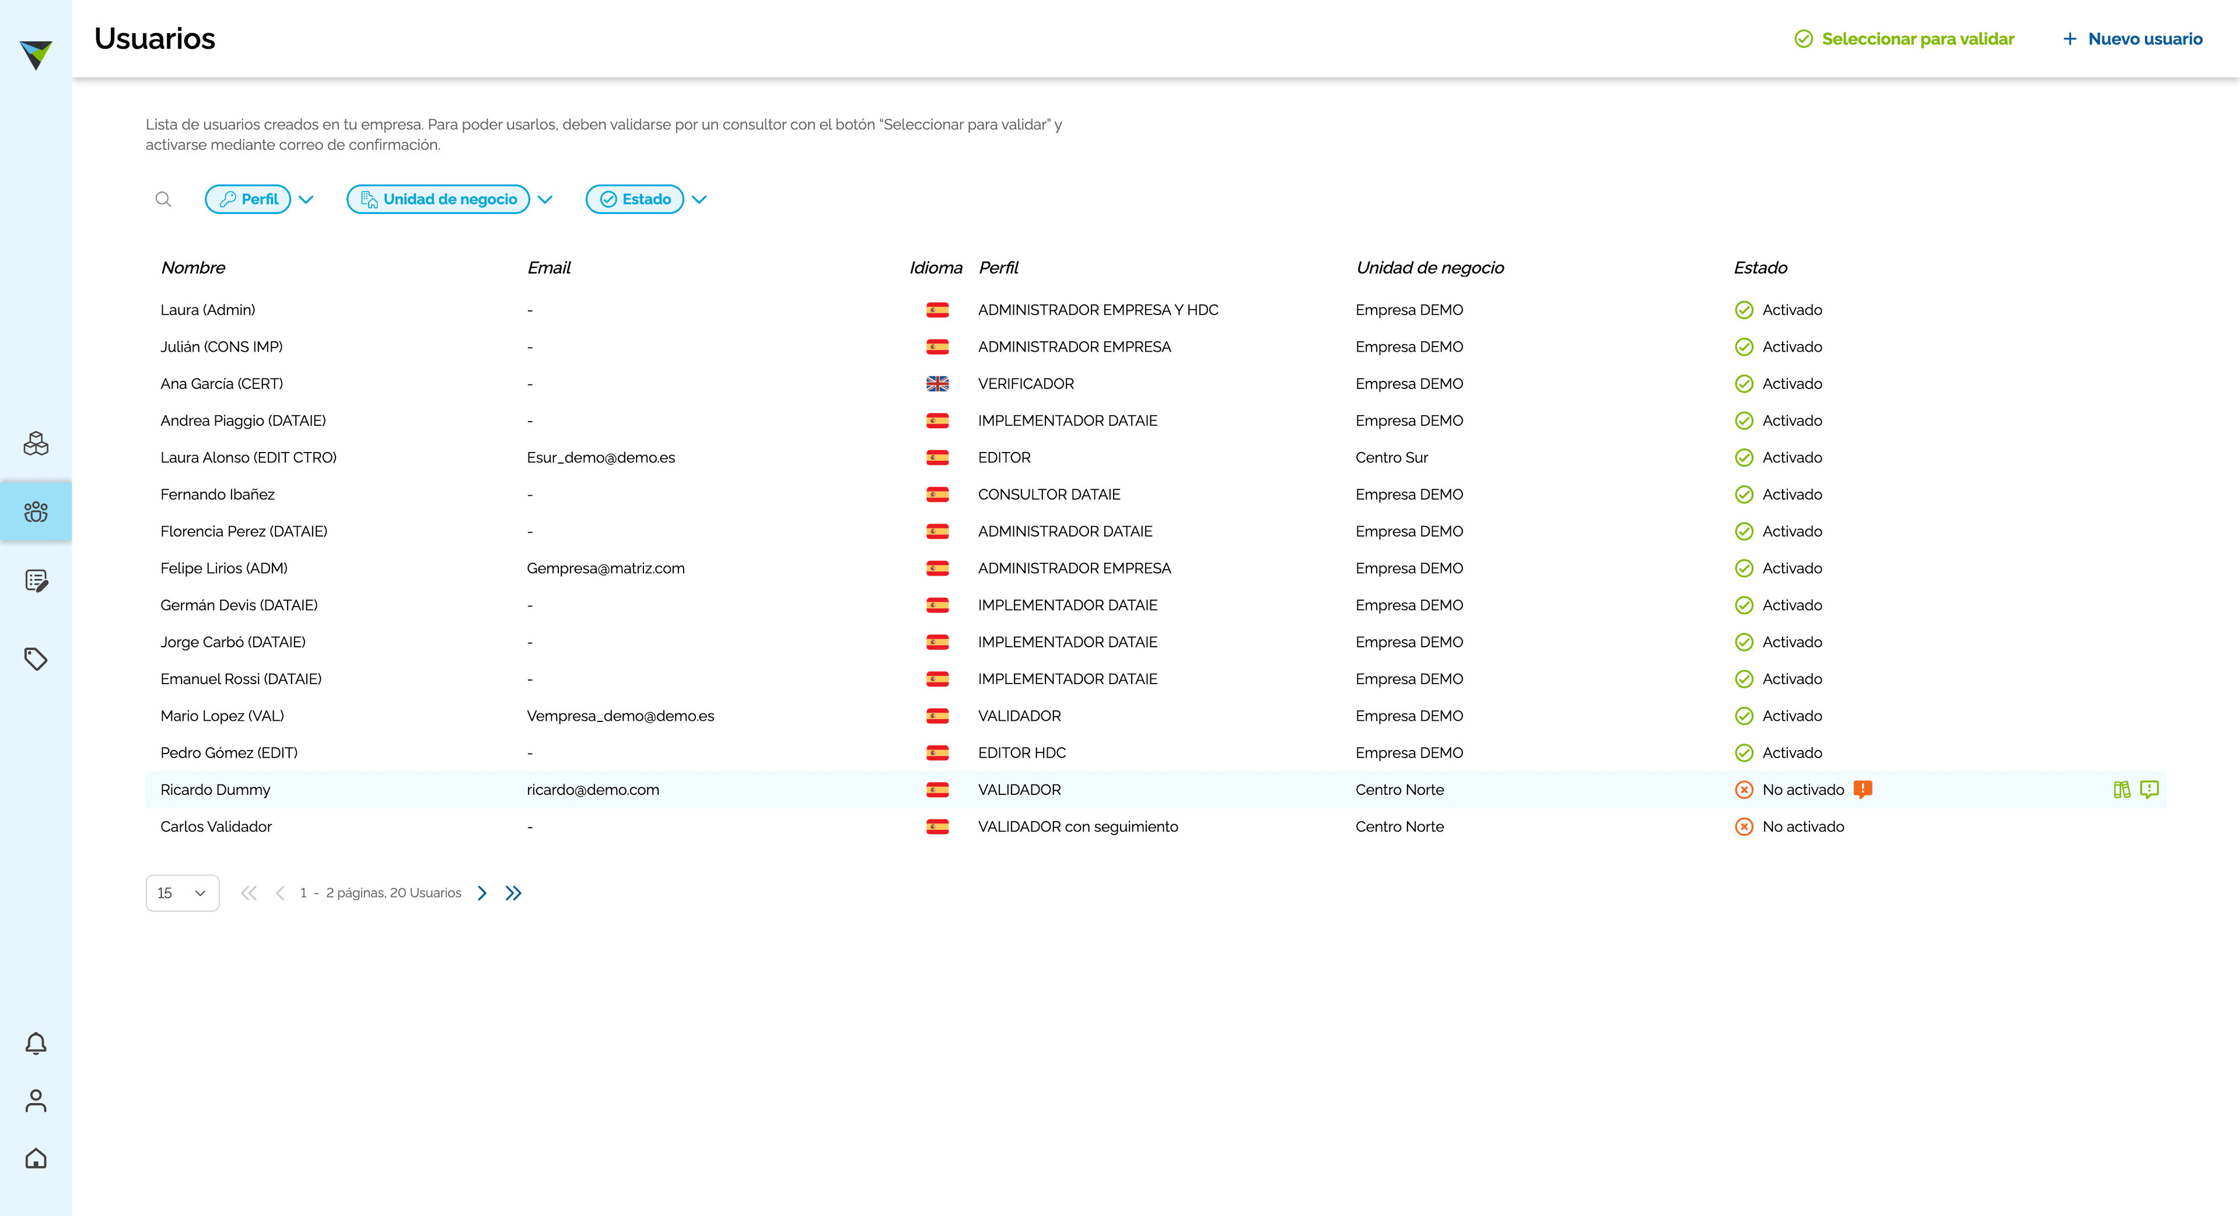This screenshot has height=1216, width=2240.
Task: Select the users group sidebar icon
Action: 36,512
